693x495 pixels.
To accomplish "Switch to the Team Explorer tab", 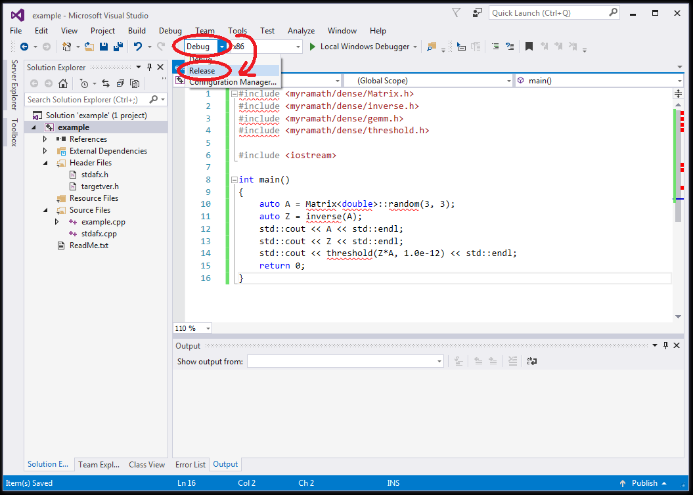I will [x=99, y=465].
